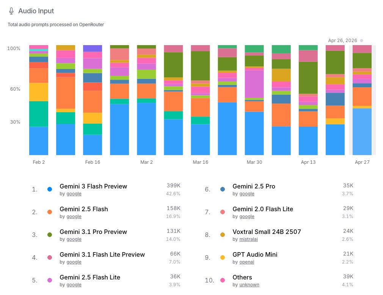This screenshot has width=383, height=295.
Task: Open the Gemini 3.1 Flash Lite Preview model name
Action: coord(102,254)
